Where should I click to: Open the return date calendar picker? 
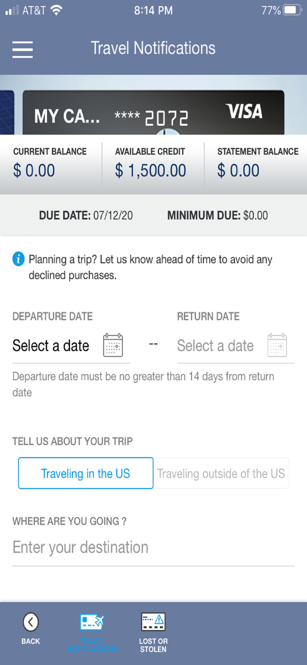277,346
